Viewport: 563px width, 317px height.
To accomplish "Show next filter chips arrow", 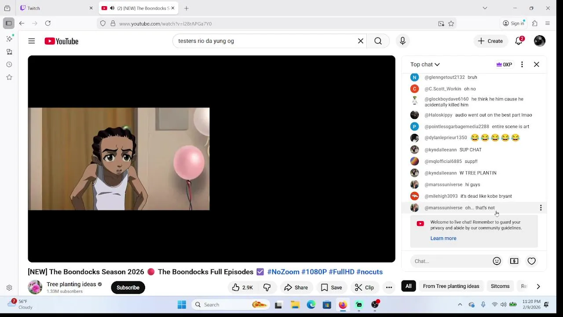I will tap(538, 286).
